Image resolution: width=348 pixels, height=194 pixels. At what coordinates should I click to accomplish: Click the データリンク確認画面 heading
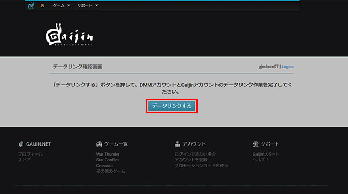pyautogui.click(x=78, y=67)
